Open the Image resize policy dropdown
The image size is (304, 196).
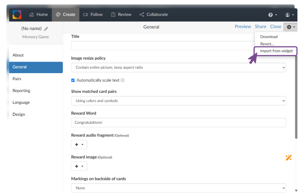(x=178, y=68)
